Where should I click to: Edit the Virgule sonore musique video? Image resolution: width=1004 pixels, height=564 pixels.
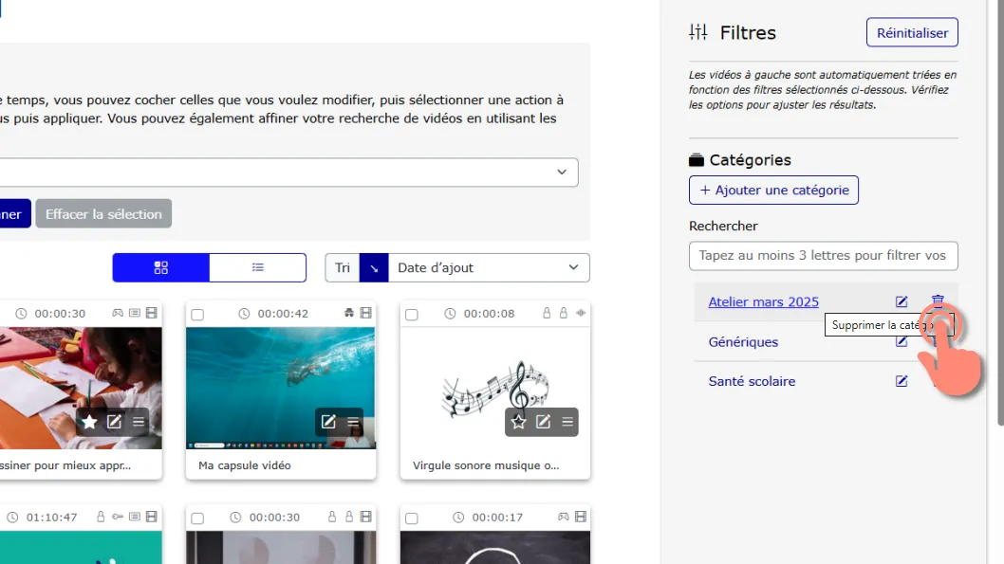pyautogui.click(x=543, y=422)
